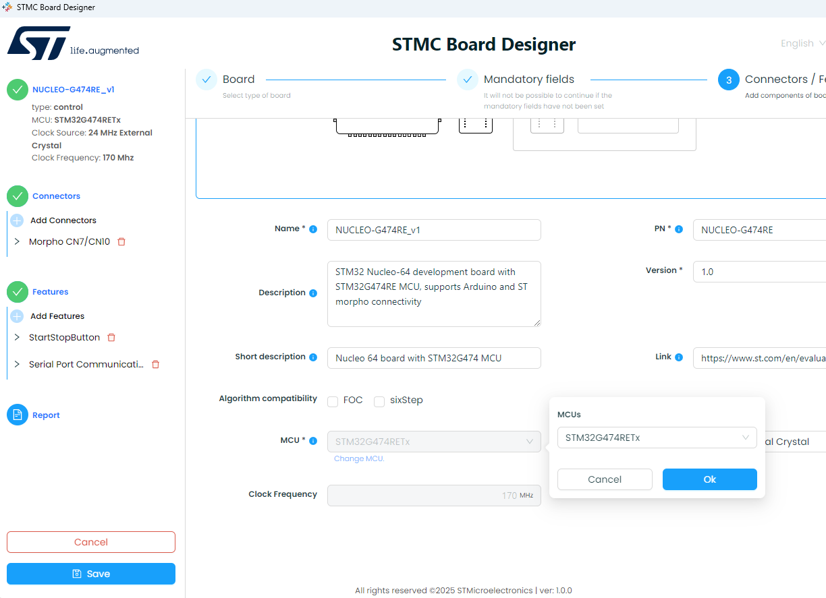Open the MCUs dropdown showing STM32G474RETx

pos(657,438)
